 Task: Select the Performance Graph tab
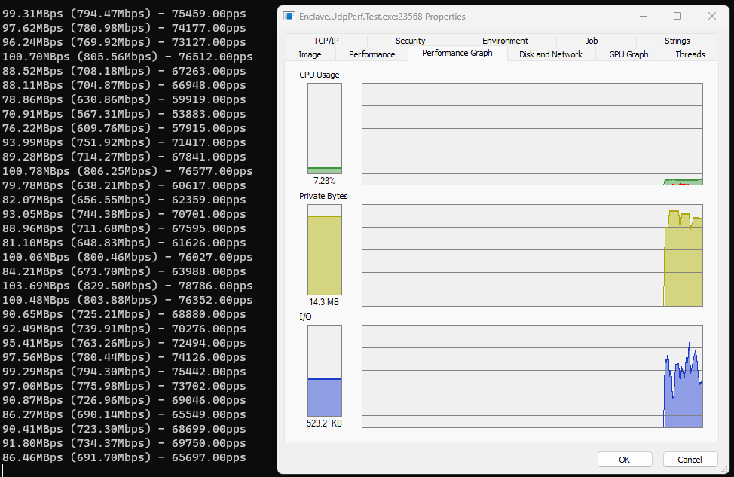pos(457,53)
